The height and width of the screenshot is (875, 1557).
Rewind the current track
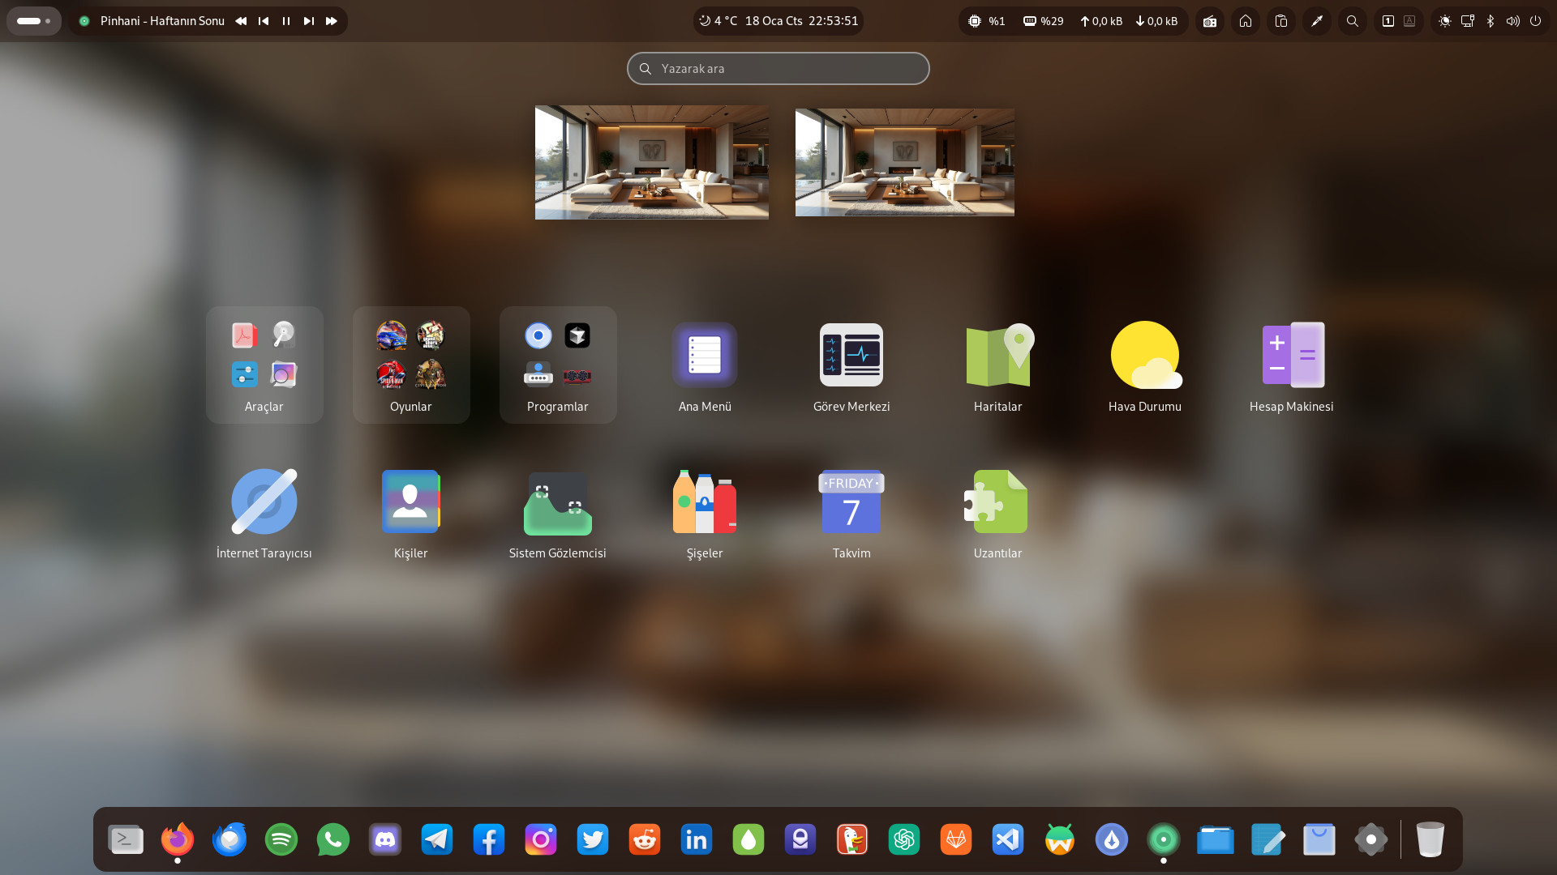pyautogui.click(x=241, y=21)
